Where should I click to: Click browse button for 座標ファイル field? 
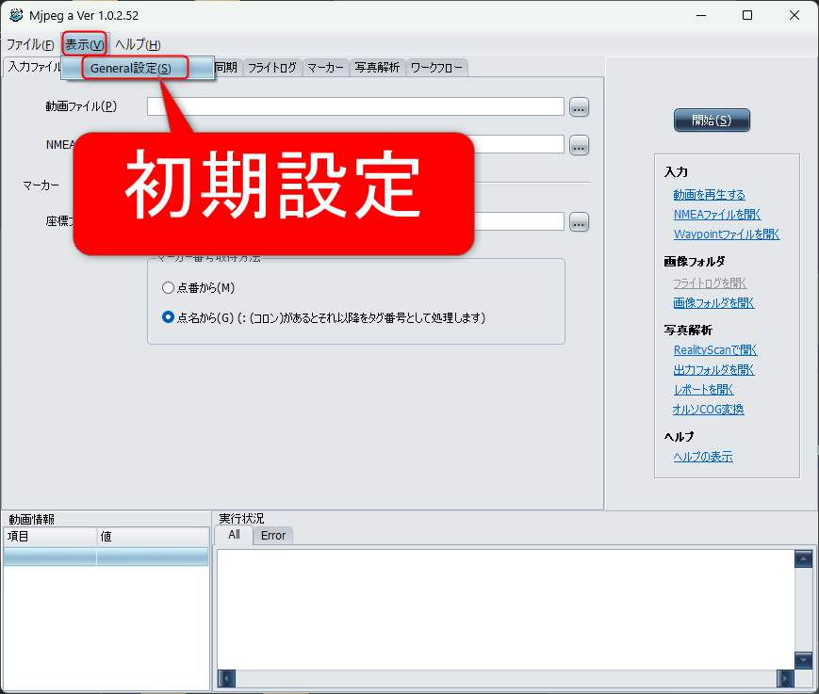pos(579,222)
